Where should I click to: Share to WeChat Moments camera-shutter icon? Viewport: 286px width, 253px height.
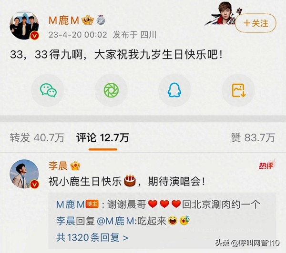click(x=111, y=90)
